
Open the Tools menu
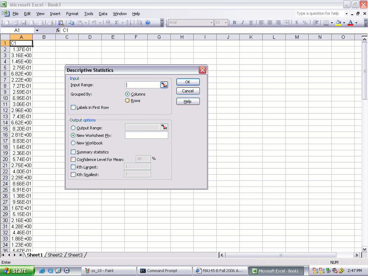click(x=88, y=14)
